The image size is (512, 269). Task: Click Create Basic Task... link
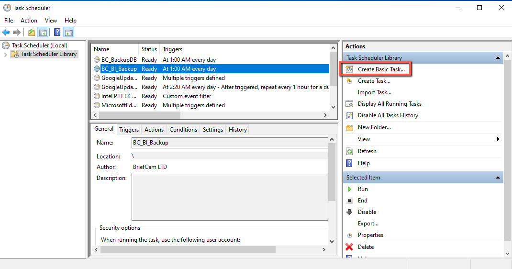click(381, 69)
